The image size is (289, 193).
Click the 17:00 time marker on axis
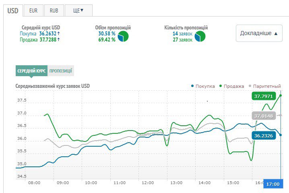[x=272, y=184]
